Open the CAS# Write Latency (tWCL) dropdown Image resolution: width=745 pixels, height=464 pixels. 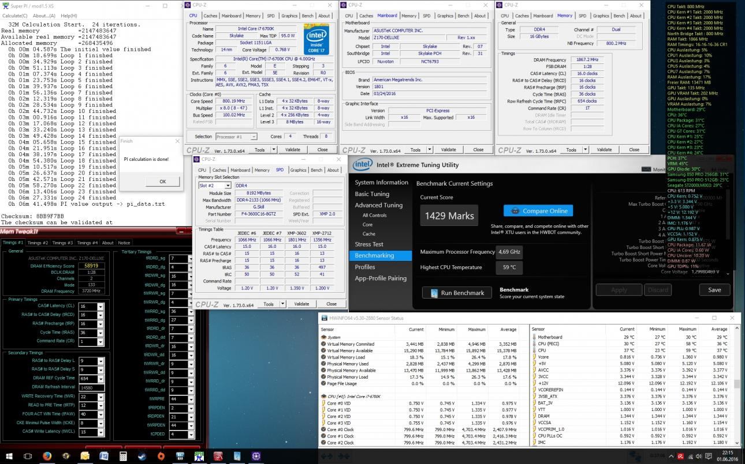tap(100, 432)
